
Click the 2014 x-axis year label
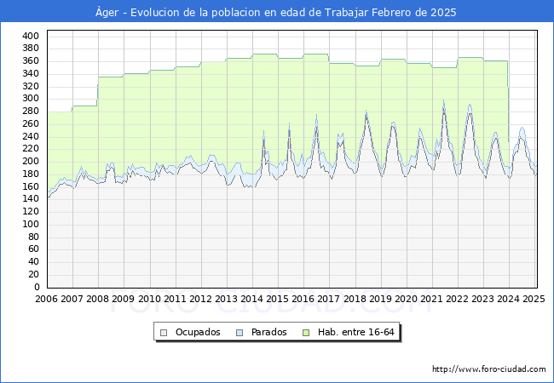[x=252, y=299]
